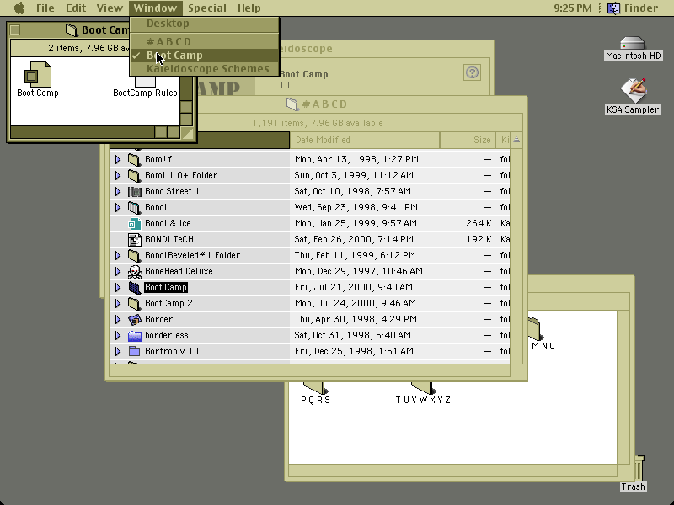
Task: Select the P Q R S folder
Action: (316, 388)
